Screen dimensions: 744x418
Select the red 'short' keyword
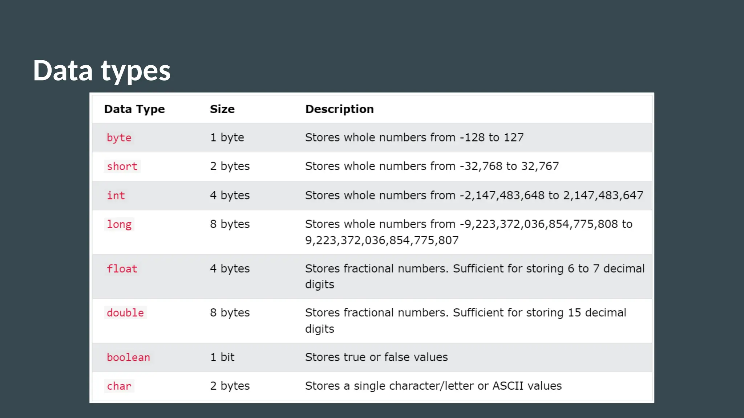click(x=122, y=167)
